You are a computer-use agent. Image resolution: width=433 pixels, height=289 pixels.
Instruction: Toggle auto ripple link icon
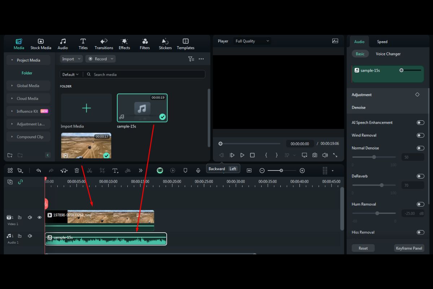point(20,182)
